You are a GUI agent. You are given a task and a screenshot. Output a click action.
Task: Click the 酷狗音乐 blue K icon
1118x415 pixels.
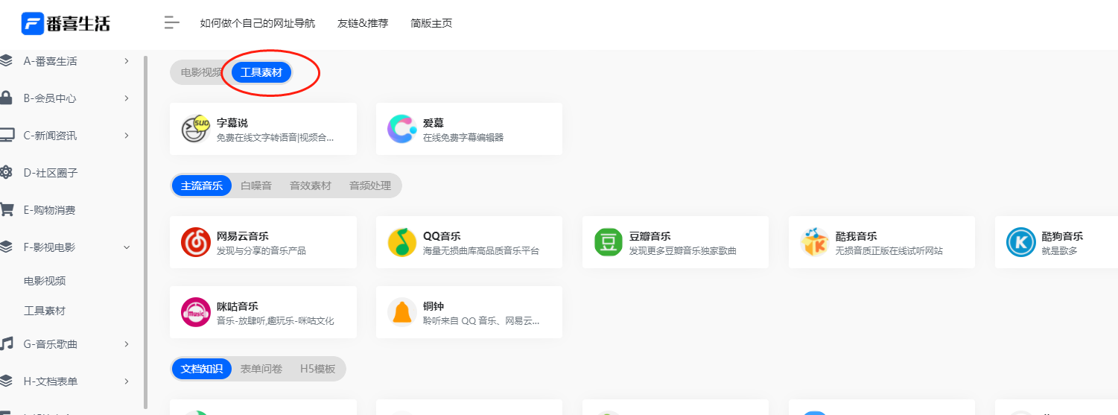1022,242
